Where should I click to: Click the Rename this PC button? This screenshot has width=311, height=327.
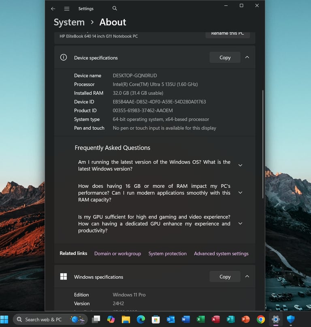(x=228, y=34)
